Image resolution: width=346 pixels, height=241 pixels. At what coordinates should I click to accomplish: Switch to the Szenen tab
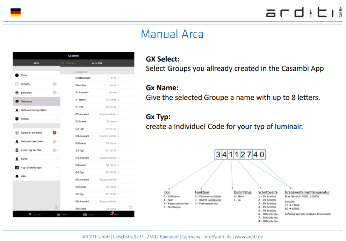(88, 214)
